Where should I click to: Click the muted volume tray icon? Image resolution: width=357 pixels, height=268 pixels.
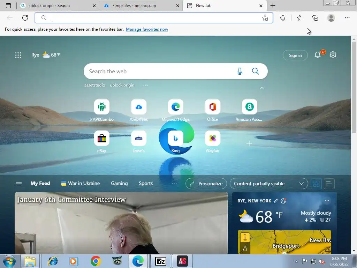[322, 261]
